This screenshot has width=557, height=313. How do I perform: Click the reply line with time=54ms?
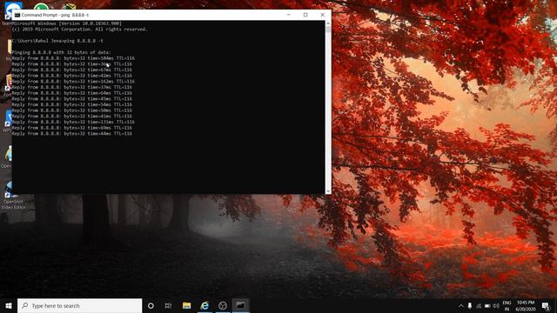coord(71,104)
